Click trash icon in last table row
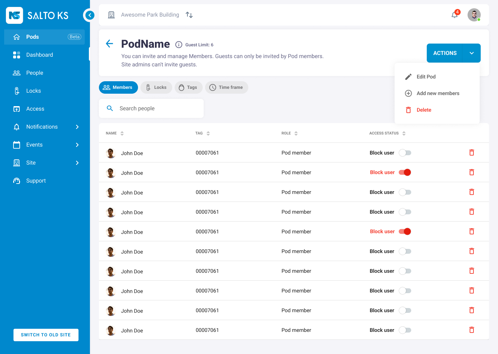Viewport: 498px width, 354px height. point(471,330)
